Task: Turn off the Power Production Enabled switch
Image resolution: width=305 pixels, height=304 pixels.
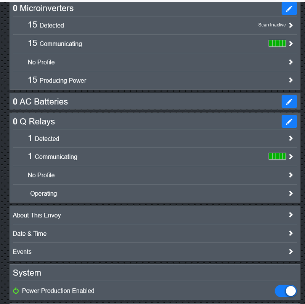Action: 285,291
